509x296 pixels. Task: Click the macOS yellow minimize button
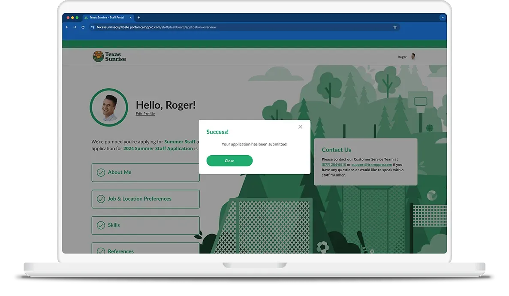pyautogui.click(x=72, y=18)
